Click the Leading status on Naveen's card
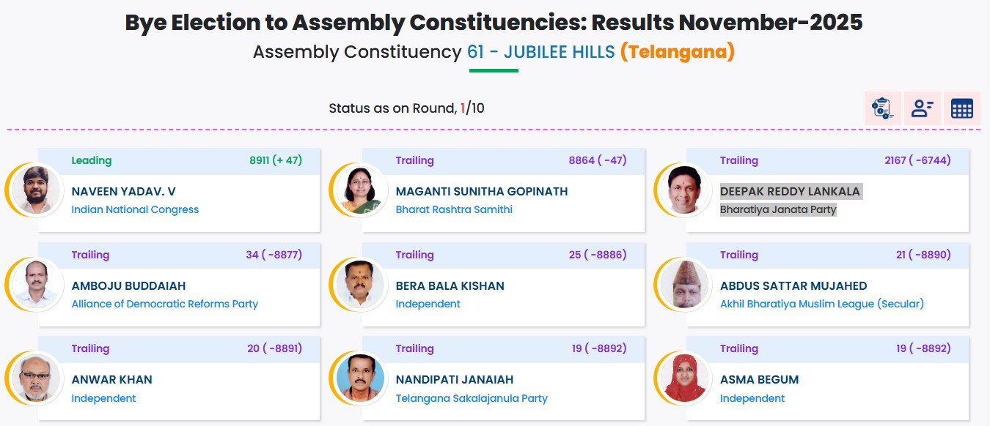 [x=92, y=160]
